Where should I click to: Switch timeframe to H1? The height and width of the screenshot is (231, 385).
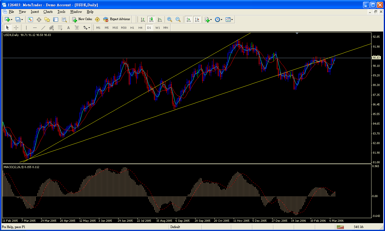(132, 28)
